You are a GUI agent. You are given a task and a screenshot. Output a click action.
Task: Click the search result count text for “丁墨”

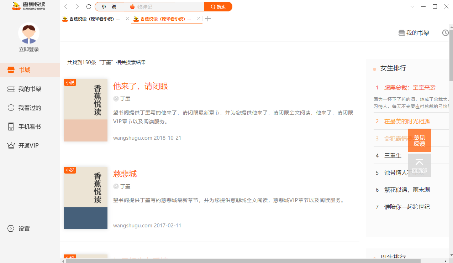(106, 62)
